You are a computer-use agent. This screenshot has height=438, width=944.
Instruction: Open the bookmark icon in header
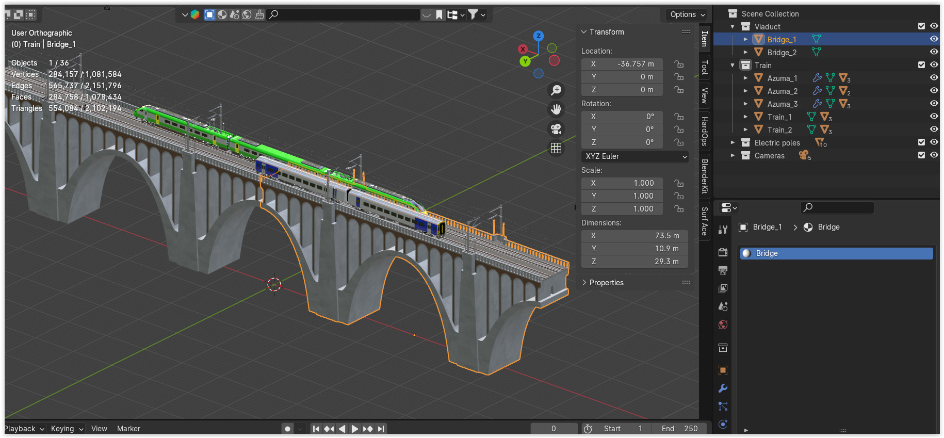point(439,14)
